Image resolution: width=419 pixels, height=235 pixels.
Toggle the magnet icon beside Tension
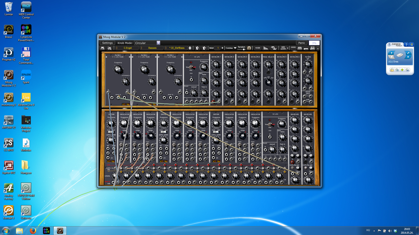[x=249, y=48]
